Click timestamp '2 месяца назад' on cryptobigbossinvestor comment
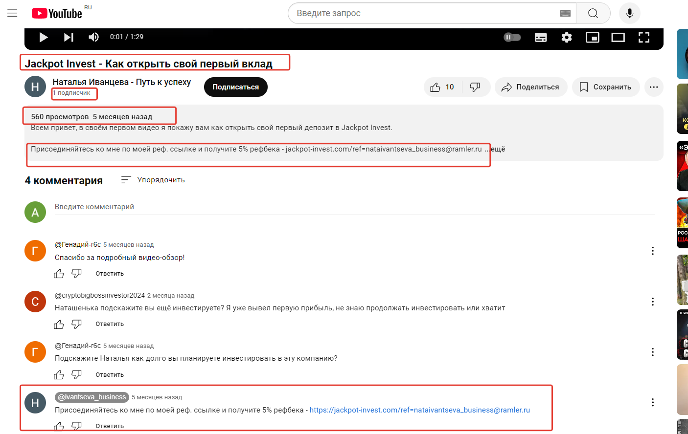Image resolution: width=688 pixels, height=434 pixels. [x=171, y=296]
